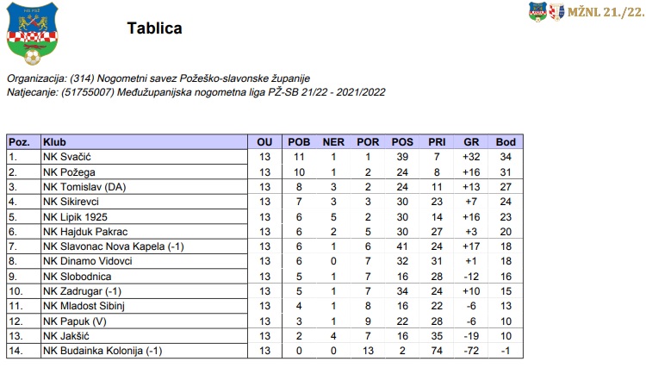Click the Natjecanje competition line text

tap(196, 90)
